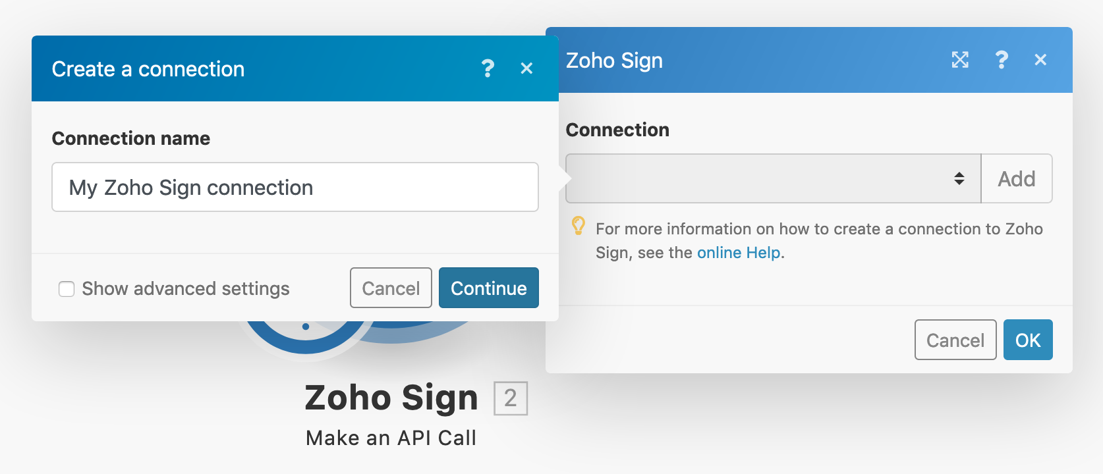The image size is (1103, 474).
Task: Close the Zoho Sign panel
Action: point(1040,60)
